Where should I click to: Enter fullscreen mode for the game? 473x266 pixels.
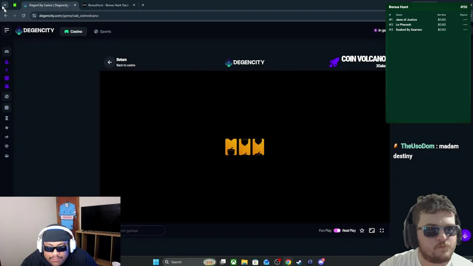click(x=382, y=231)
